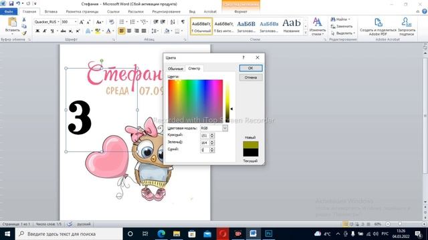Toggle Underline (Ч) formatting
Viewport: 428px width, 240px height.
pos(52,31)
